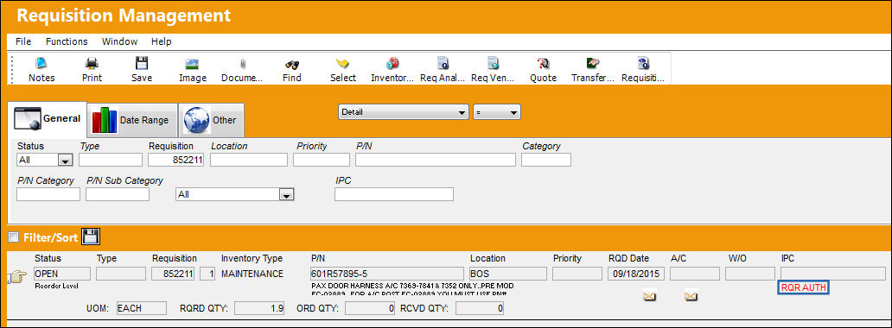892x328 pixels.
Task: Select the OPEN status cell
Action: tap(62, 274)
